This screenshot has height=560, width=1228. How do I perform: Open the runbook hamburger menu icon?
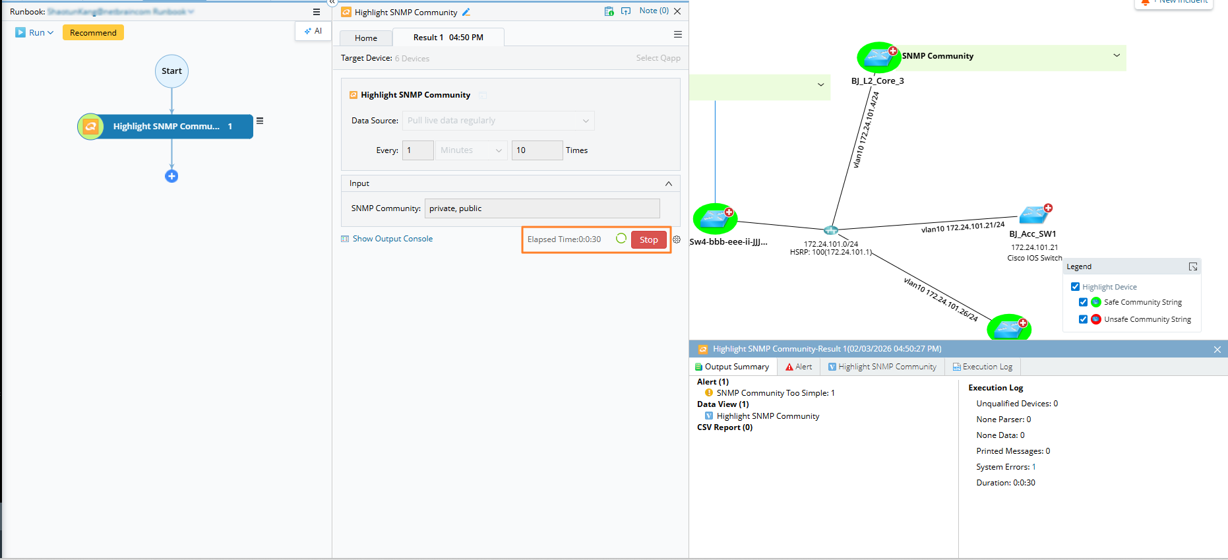click(x=317, y=12)
